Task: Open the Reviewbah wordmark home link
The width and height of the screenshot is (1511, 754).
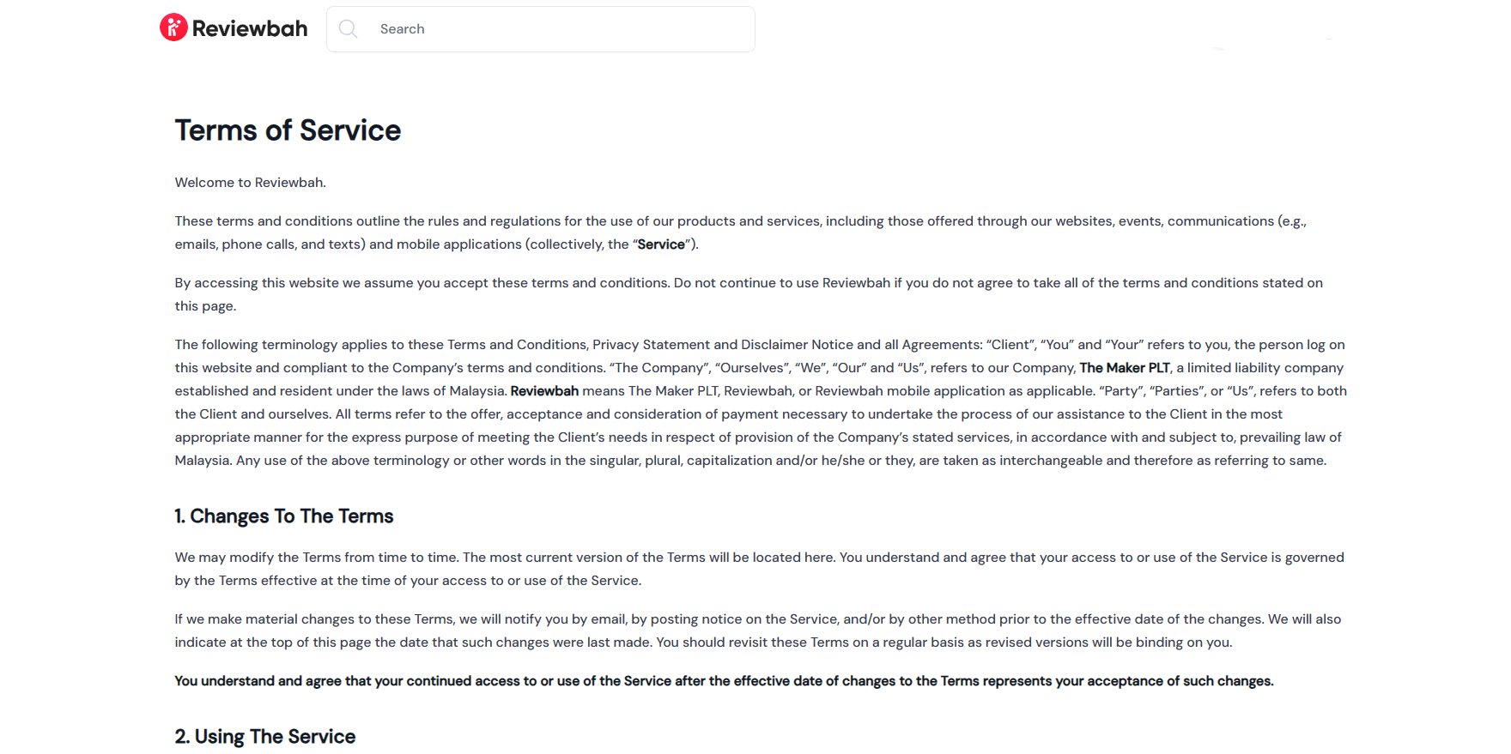Action: click(x=249, y=28)
